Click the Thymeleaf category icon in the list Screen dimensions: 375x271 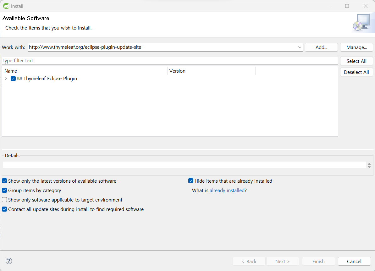pyautogui.click(x=19, y=78)
